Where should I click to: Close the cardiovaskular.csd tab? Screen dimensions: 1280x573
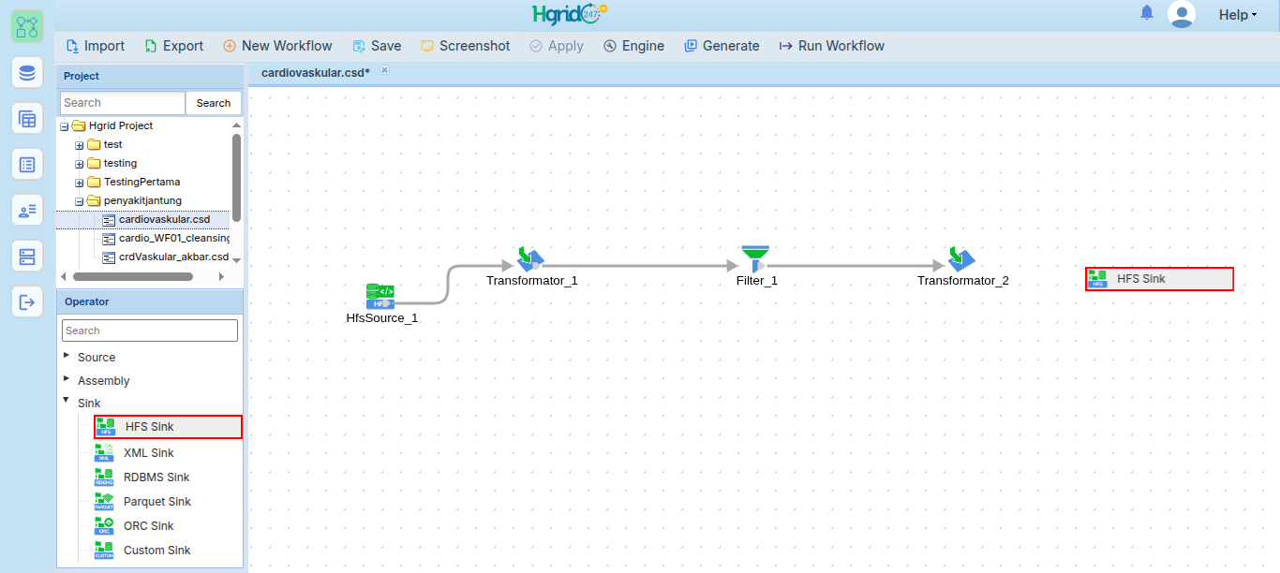pyautogui.click(x=384, y=70)
